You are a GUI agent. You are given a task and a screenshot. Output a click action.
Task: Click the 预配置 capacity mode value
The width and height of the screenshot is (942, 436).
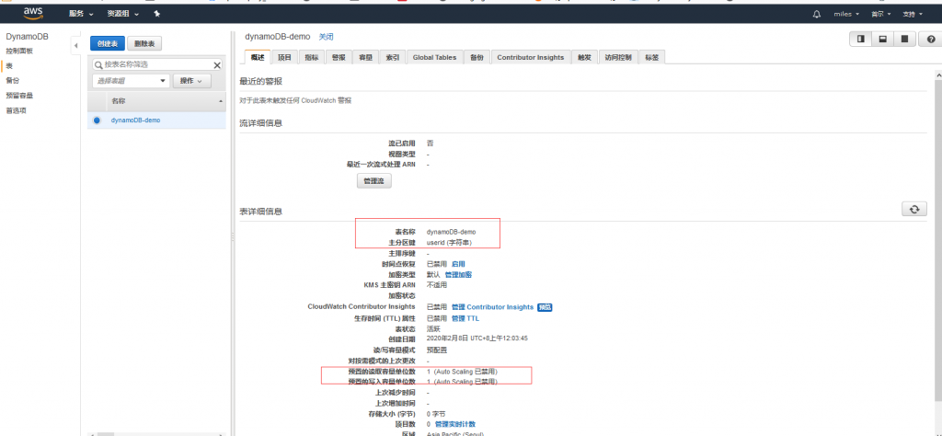[437, 350]
